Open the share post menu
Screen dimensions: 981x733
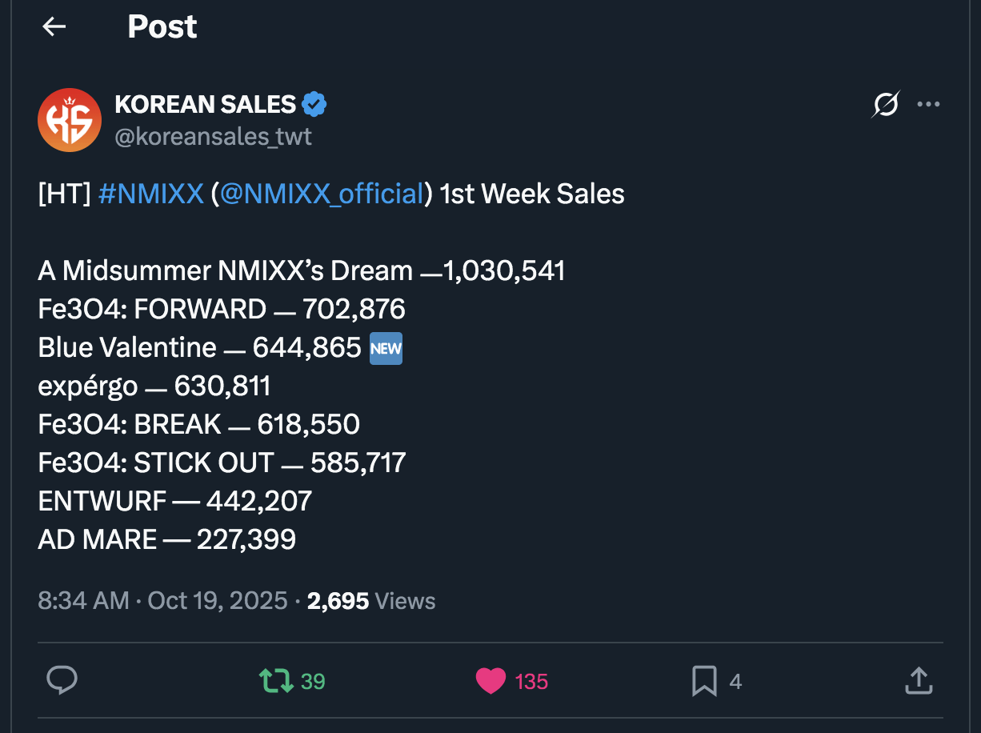tap(918, 681)
